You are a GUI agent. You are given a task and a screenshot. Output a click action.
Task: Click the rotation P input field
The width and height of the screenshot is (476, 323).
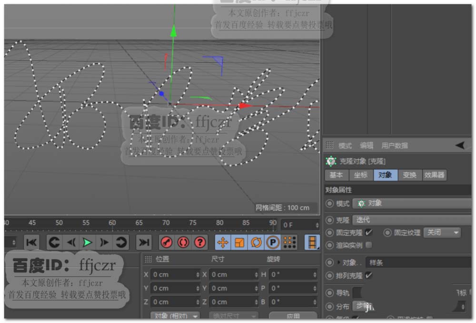click(293, 288)
